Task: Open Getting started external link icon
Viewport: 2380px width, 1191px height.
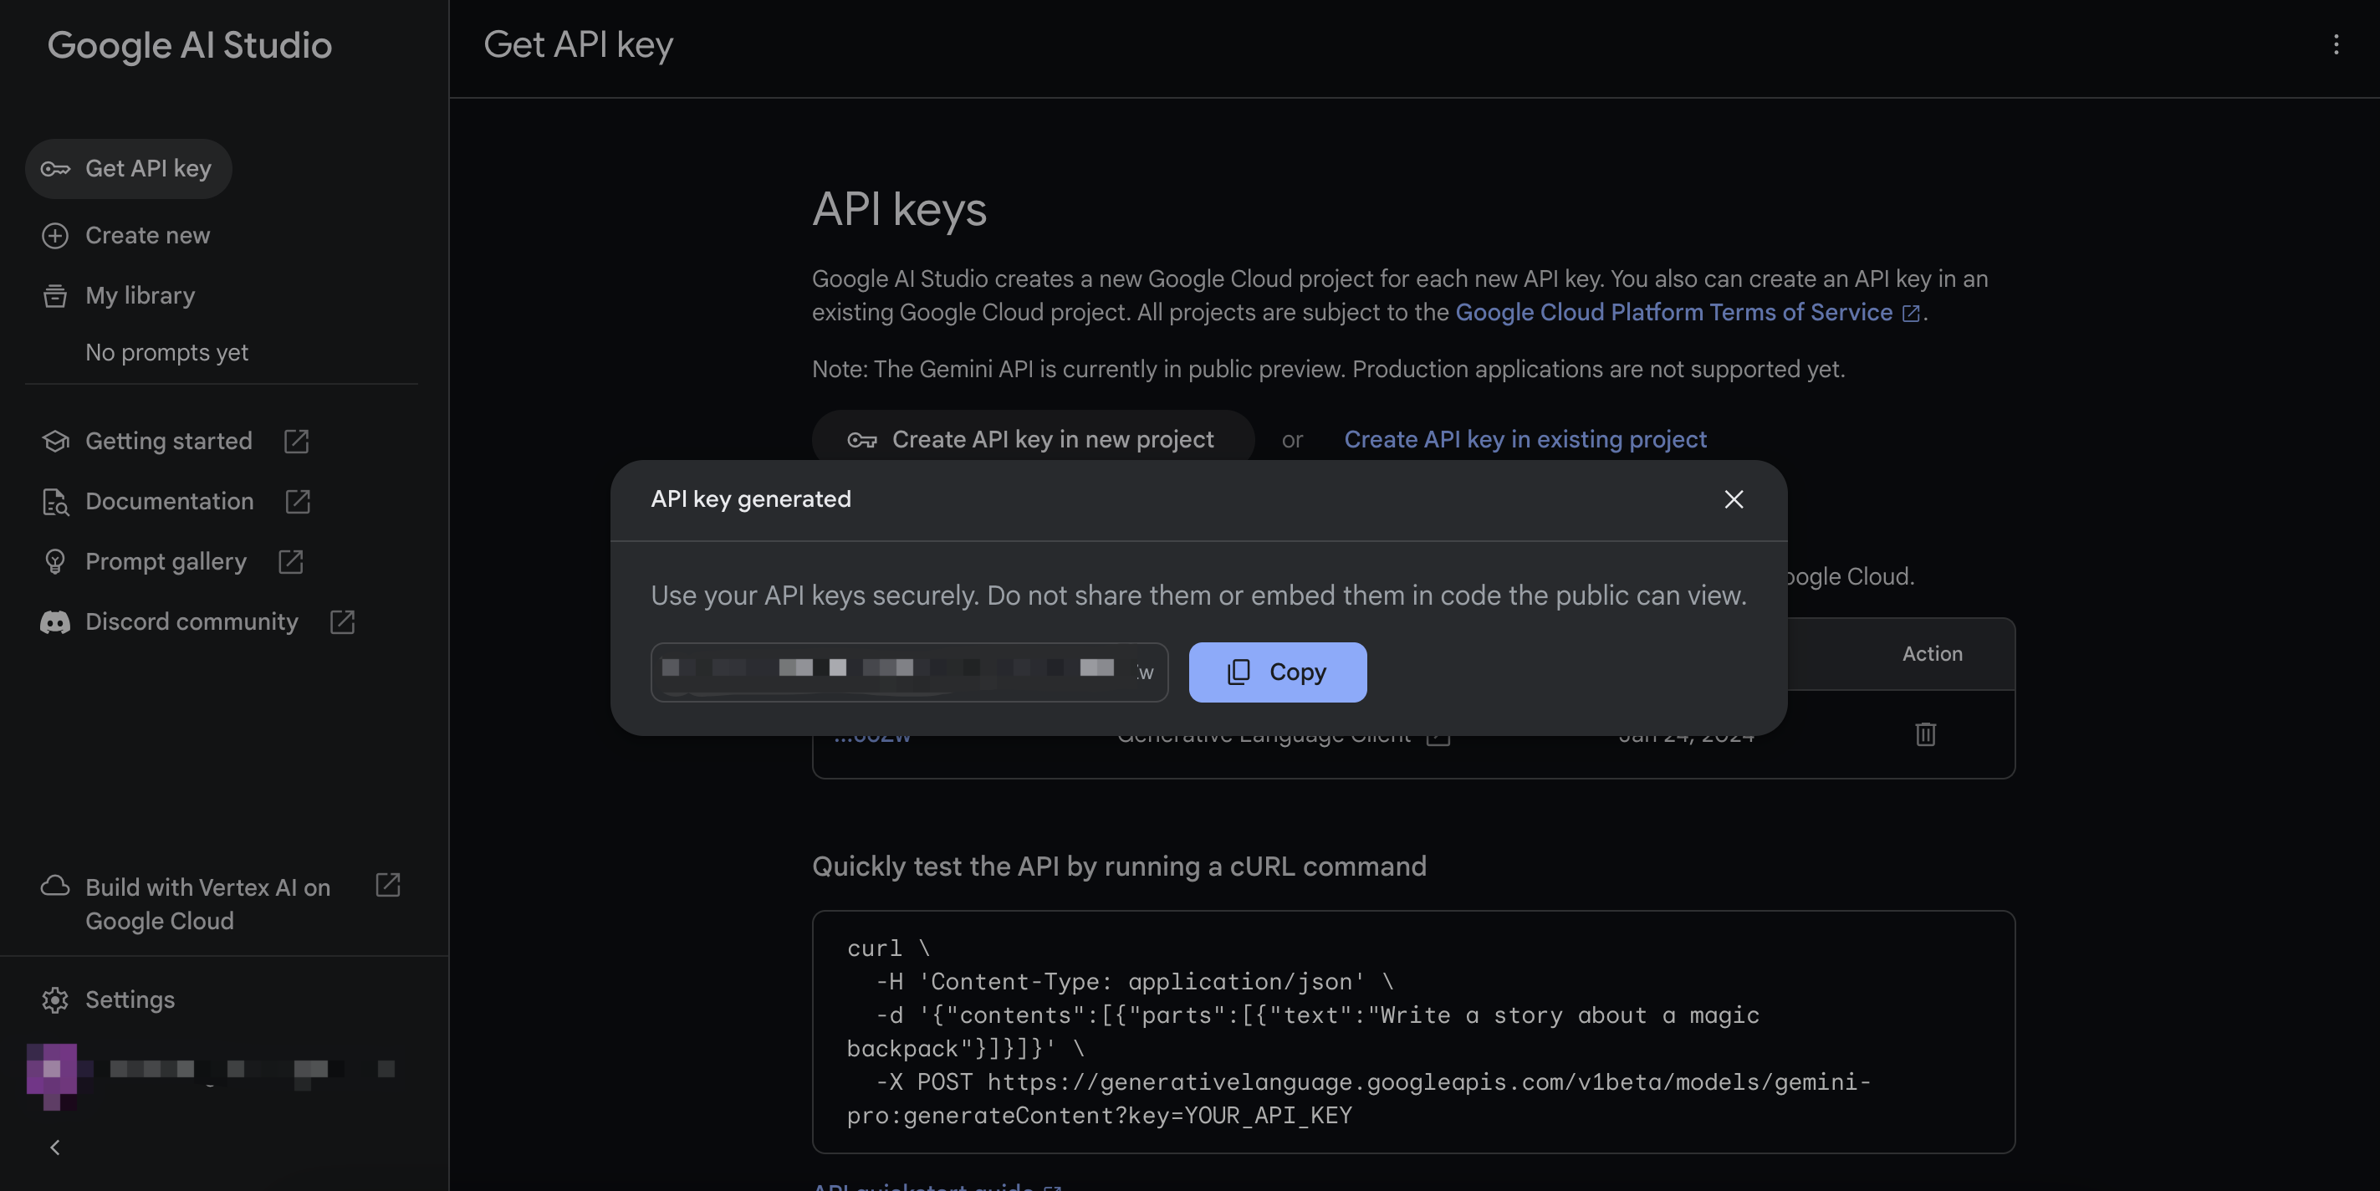Action: click(296, 441)
